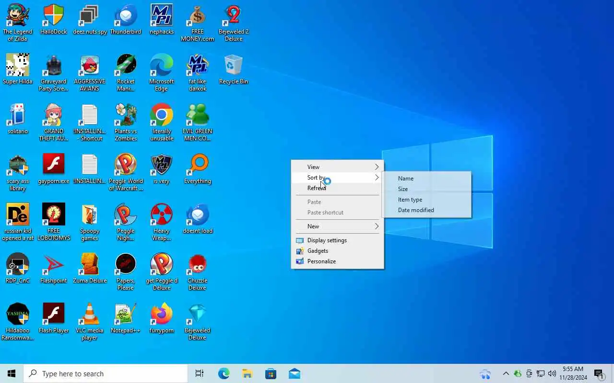Select the Zuma Deluxe desktop icon
Screen dimensions: 614x383
point(90,268)
